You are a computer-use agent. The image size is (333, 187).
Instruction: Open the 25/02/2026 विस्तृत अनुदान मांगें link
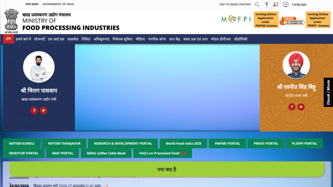67,185
